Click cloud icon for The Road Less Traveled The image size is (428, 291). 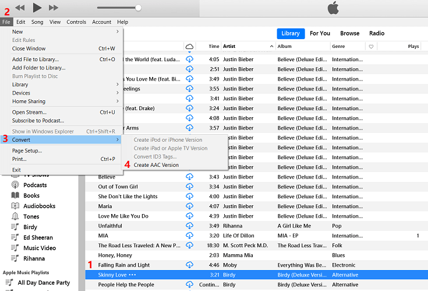(189, 246)
